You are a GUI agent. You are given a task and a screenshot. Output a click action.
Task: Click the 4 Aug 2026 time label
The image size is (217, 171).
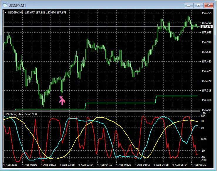10,165
